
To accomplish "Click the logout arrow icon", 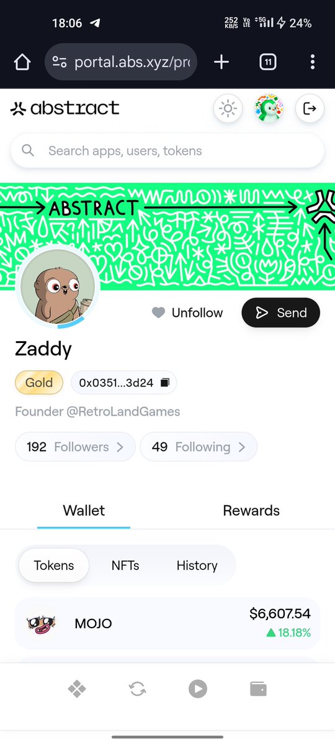I will click(x=310, y=109).
